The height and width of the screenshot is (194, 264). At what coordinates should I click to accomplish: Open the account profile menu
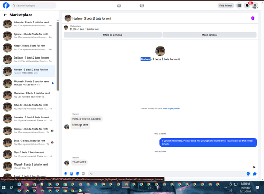(255, 6)
